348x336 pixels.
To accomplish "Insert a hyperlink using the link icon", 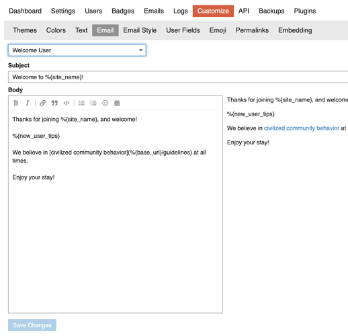I will 42,103.
